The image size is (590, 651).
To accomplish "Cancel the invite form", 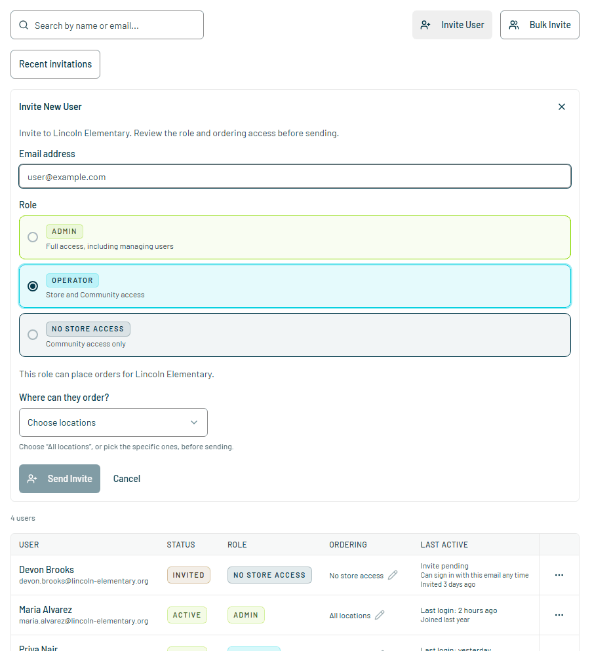I will point(127,479).
